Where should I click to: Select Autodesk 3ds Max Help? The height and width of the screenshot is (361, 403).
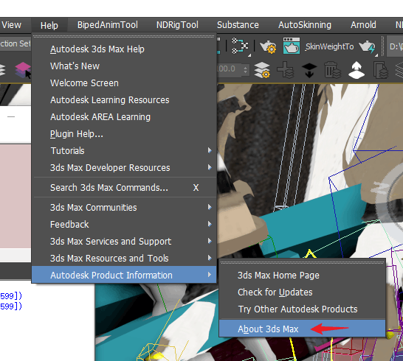tap(124, 49)
